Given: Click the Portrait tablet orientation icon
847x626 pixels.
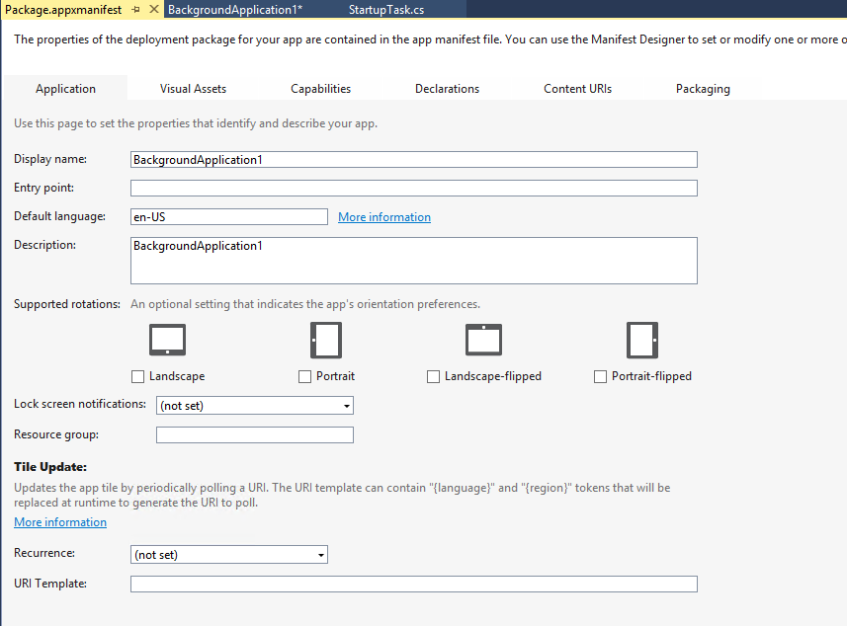Looking at the screenshot, I should (326, 341).
